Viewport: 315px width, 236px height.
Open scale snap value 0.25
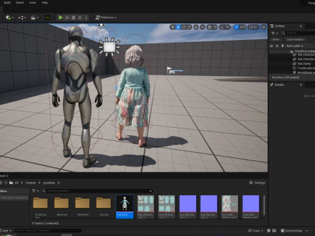[242, 27]
